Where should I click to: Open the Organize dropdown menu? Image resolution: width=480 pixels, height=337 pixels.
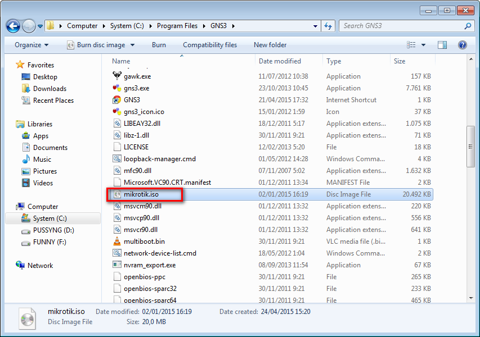[32, 45]
